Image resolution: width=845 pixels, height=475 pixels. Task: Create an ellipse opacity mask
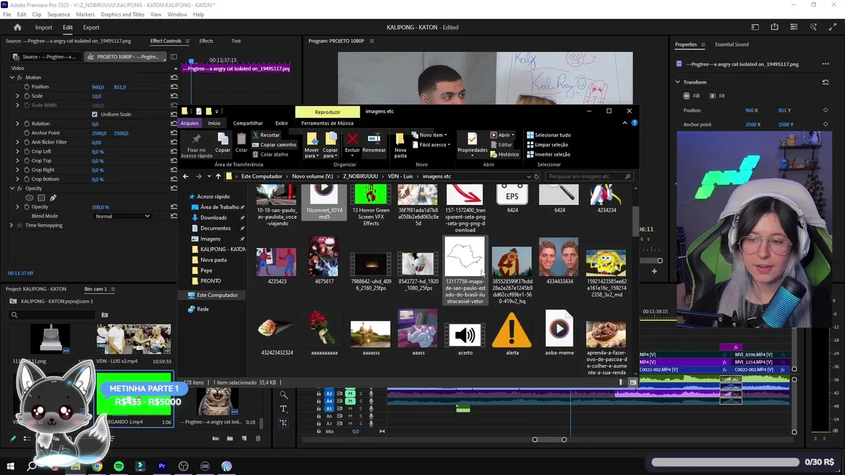29,197
